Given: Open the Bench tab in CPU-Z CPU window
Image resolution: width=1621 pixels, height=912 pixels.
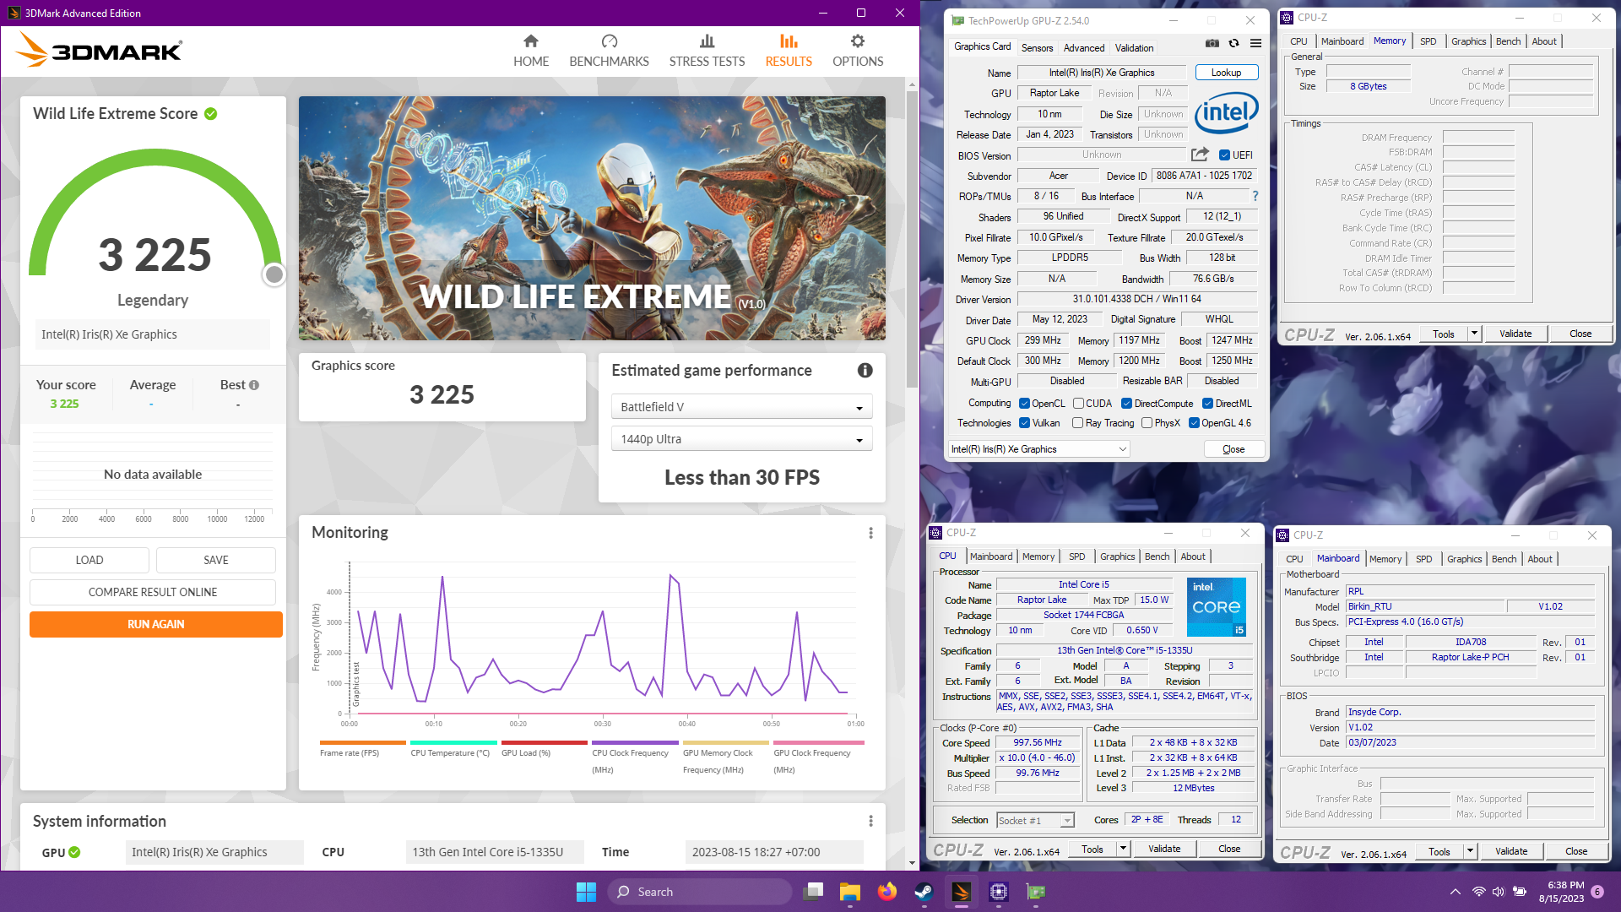Looking at the screenshot, I should (x=1157, y=556).
